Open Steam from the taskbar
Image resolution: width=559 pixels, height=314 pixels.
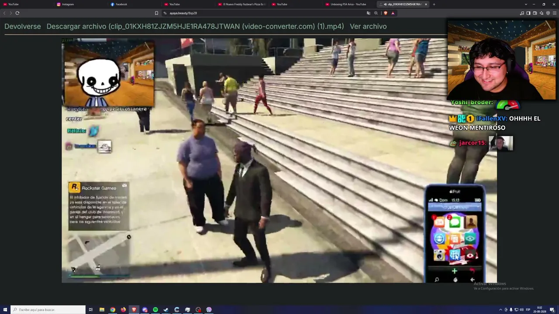point(166,310)
